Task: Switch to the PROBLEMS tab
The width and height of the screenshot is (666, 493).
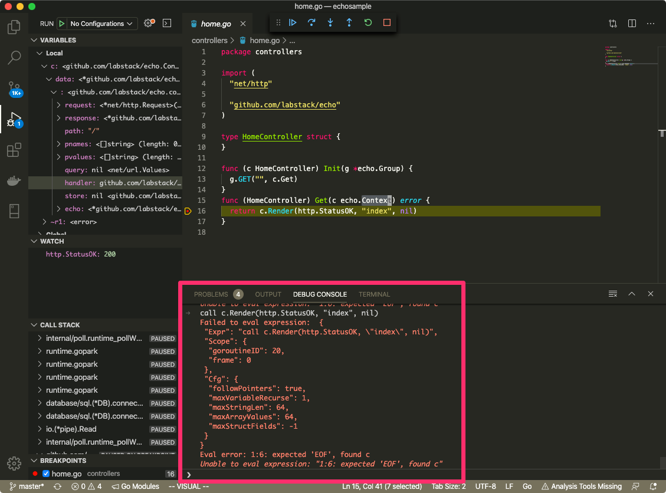Action: pyautogui.click(x=211, y=294)
